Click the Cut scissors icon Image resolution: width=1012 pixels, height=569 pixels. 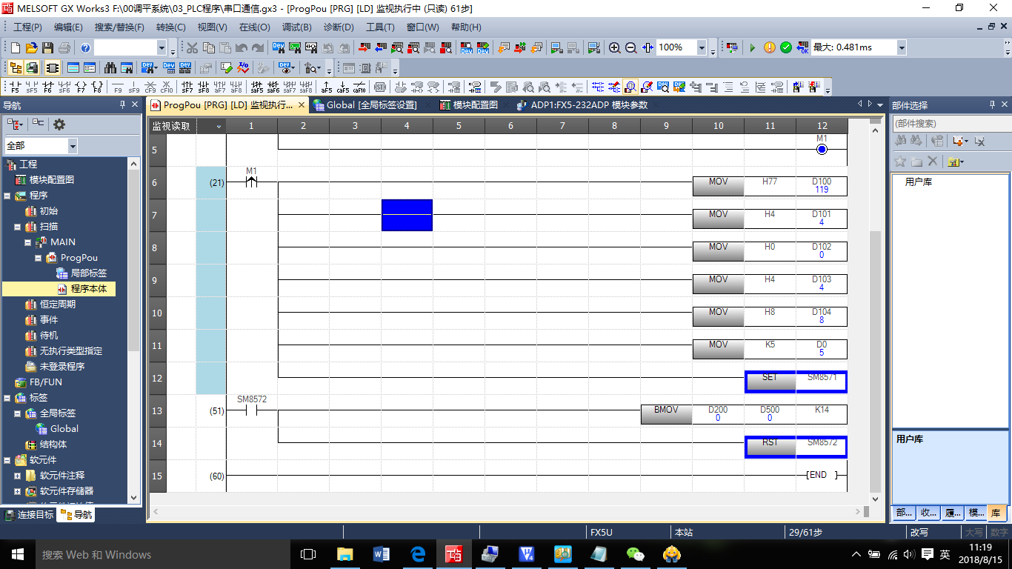(192, 48)
